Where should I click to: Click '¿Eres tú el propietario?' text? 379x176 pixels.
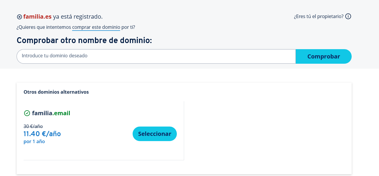tap(319, 16)
